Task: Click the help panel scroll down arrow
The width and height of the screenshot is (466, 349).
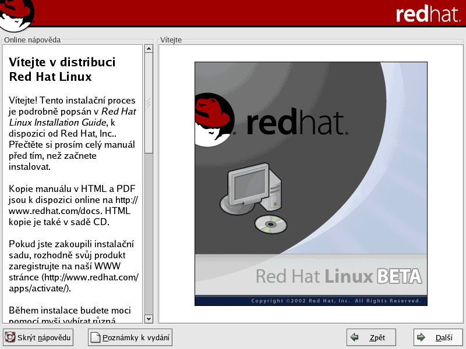Action: (149, 319)
